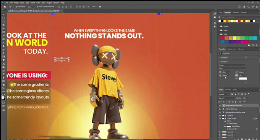Pick the yellow swatch in Pure group
This screenshot has height=140, width=260.
point(235,38)
